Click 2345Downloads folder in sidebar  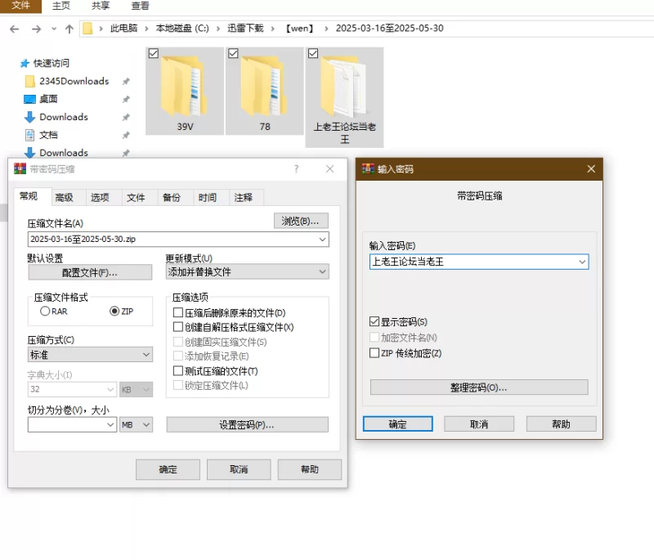pos(74,81)
